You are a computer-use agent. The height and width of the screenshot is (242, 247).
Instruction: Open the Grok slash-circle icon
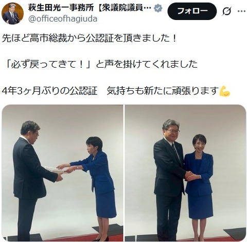(227, 11)
